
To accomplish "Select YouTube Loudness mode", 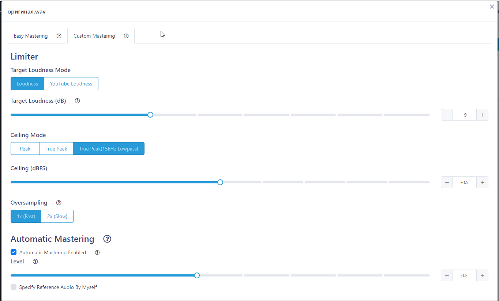I will coord(71,84).
